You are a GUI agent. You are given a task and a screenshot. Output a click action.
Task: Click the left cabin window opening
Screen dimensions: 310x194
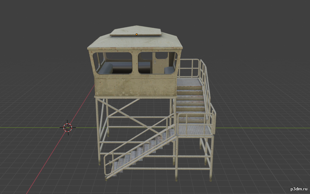[113, 64]
